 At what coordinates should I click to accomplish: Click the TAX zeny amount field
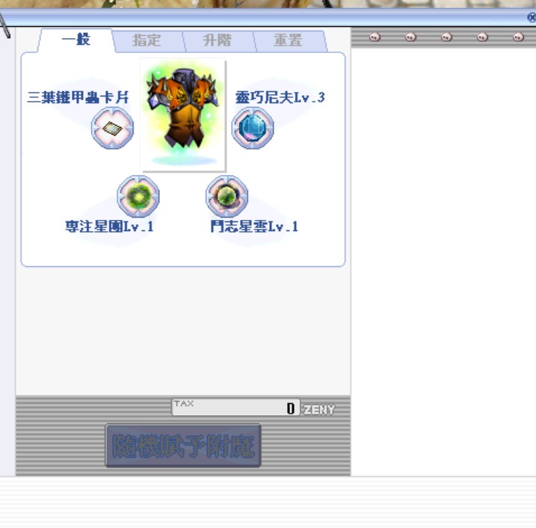[x=236, y=407]
